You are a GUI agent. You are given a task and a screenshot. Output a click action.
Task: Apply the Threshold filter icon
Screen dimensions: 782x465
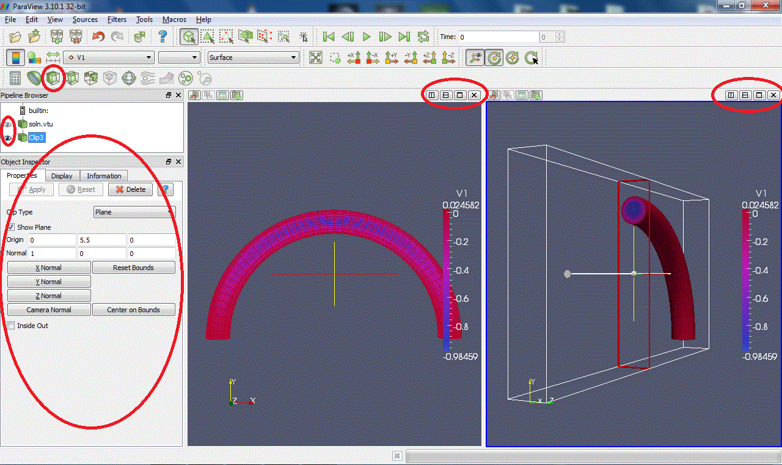pyautogui.click(x=92, y=79)
